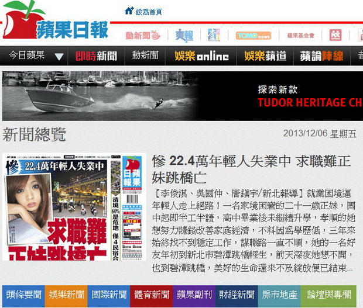Read the article summary starting with 李俊淇
Image resolution: width=363 pixels, height=308 pixels.
coord(254,231)
